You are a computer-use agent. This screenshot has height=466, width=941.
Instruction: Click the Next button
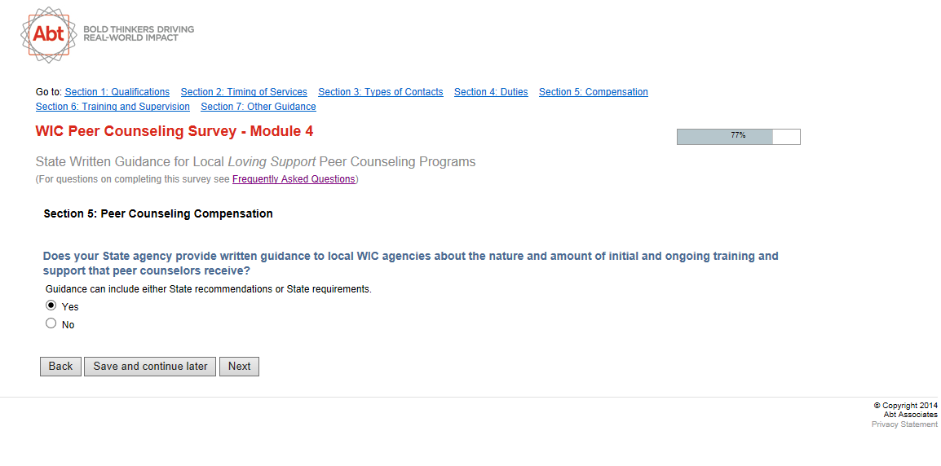coord(239,367)
